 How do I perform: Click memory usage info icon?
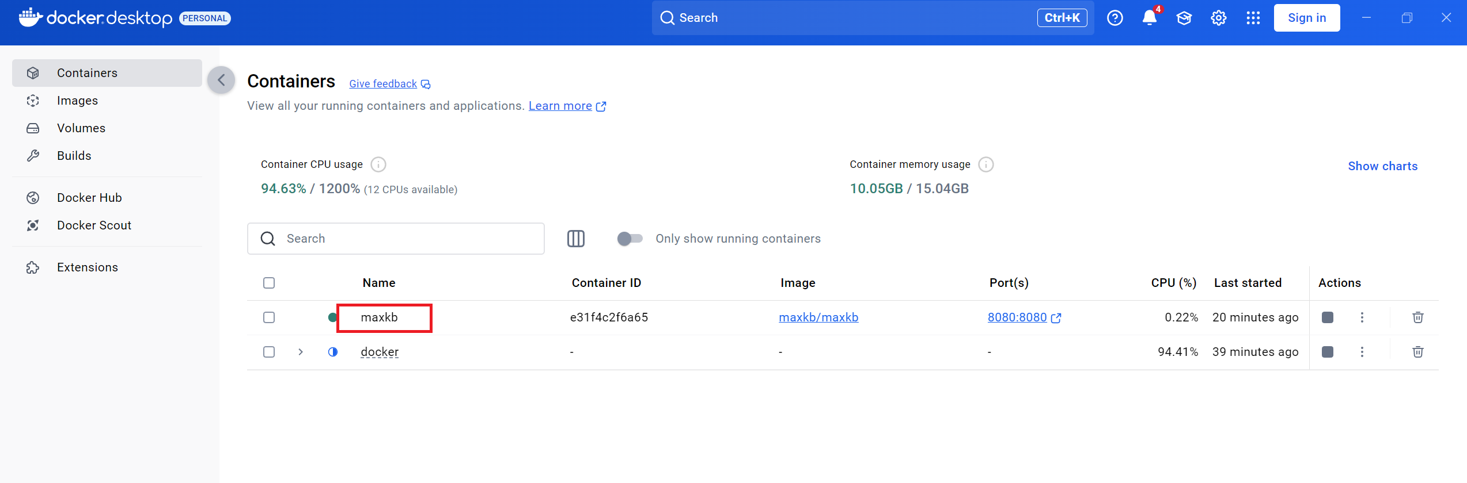[x=986, y=164]
